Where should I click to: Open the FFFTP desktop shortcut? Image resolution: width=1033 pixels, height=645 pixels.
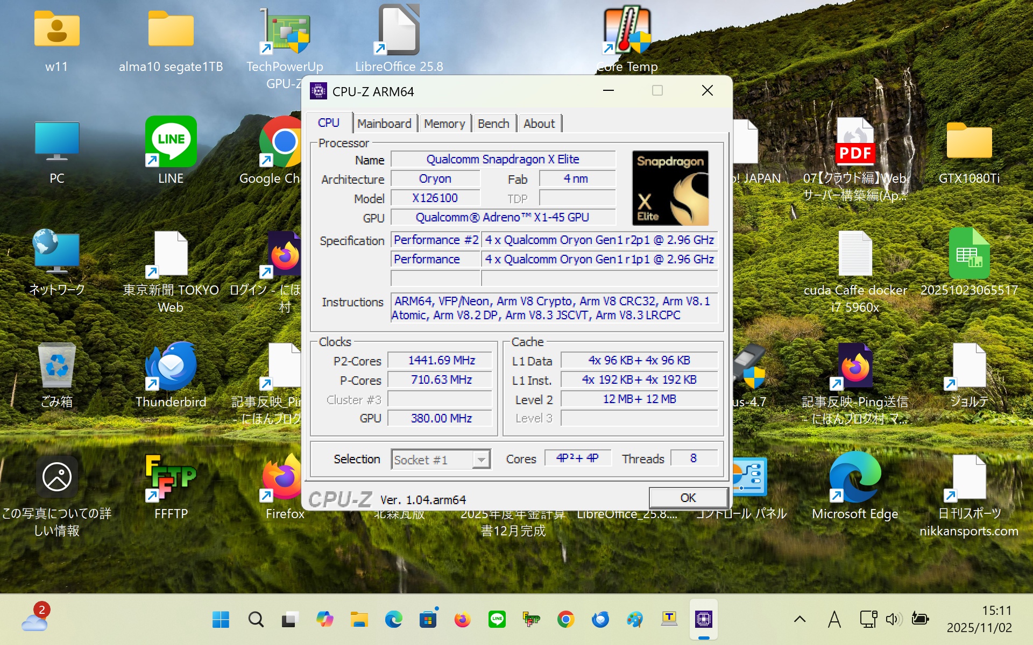[171, 487]
